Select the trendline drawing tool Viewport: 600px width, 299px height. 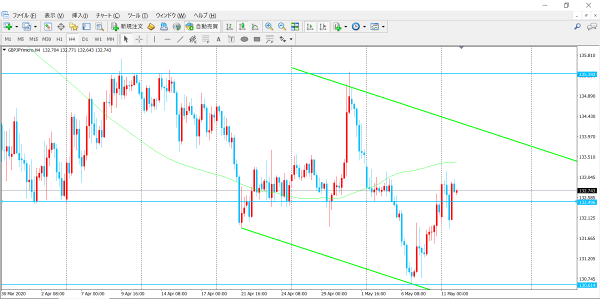(180, 39)
